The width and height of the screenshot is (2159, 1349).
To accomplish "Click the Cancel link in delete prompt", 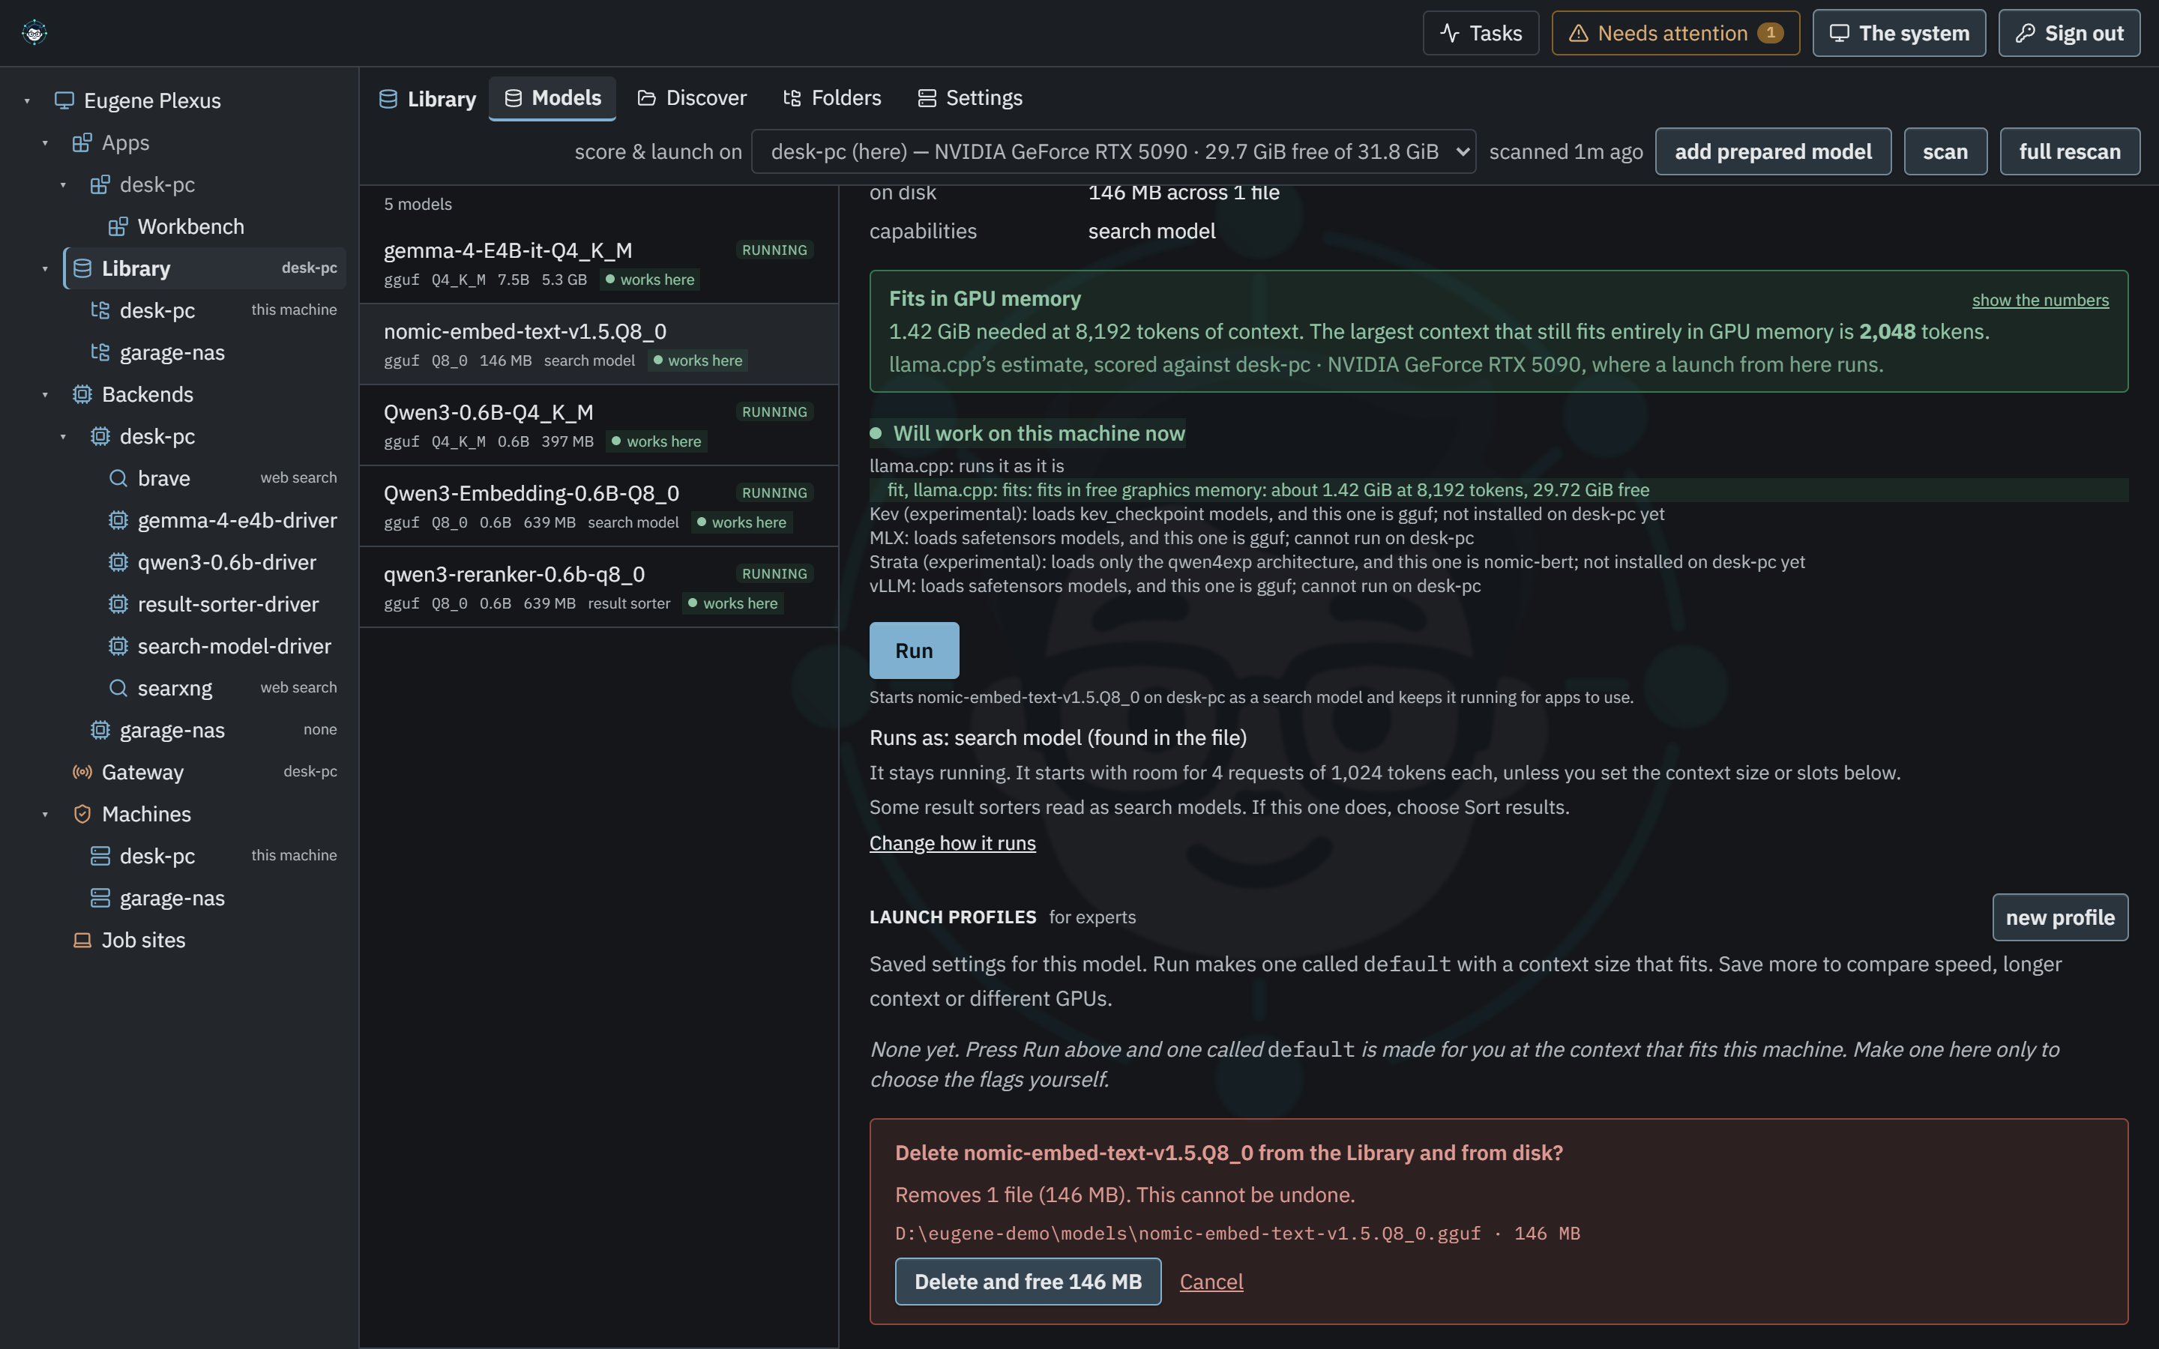I will pyautogui.click(x=1211, y=1282).
